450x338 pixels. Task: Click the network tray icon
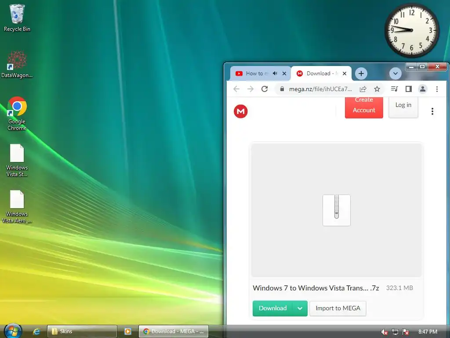click(395, 332)
